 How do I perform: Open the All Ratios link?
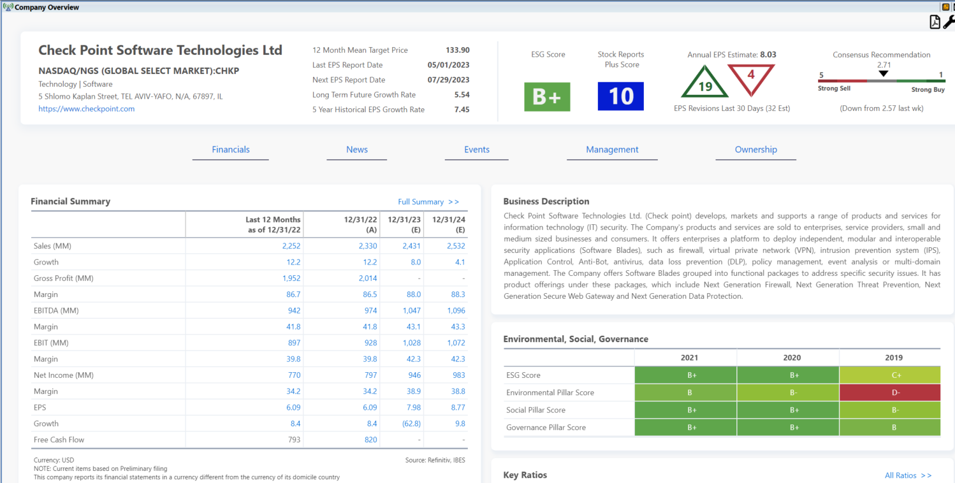point(908,475)
